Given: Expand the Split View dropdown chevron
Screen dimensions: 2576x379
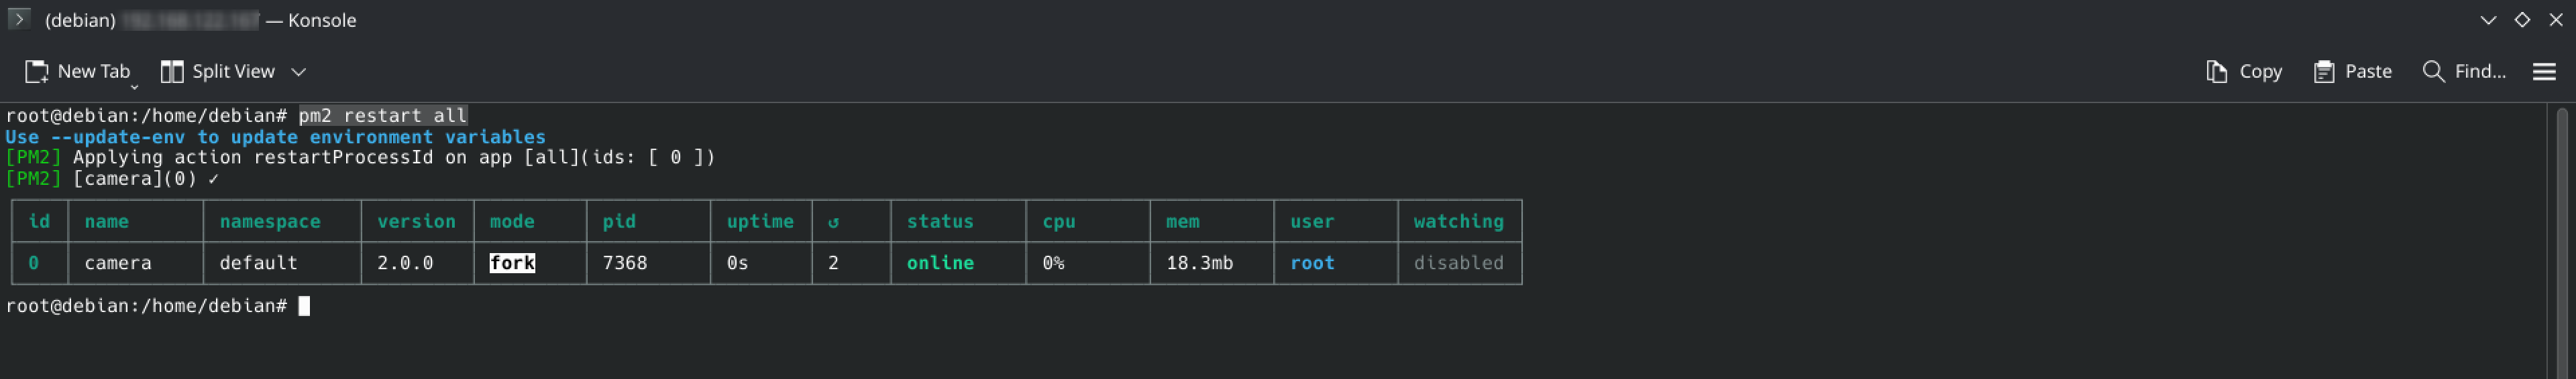Looking at the screenshot, I should click(x=298, y=72).
